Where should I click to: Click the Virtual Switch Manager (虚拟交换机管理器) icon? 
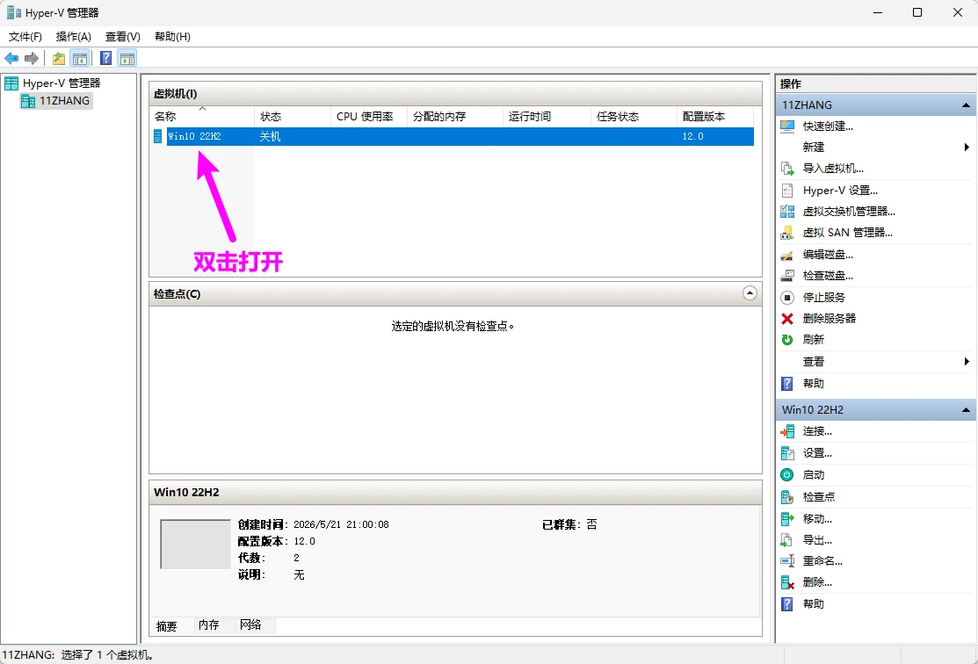(787, 212)
